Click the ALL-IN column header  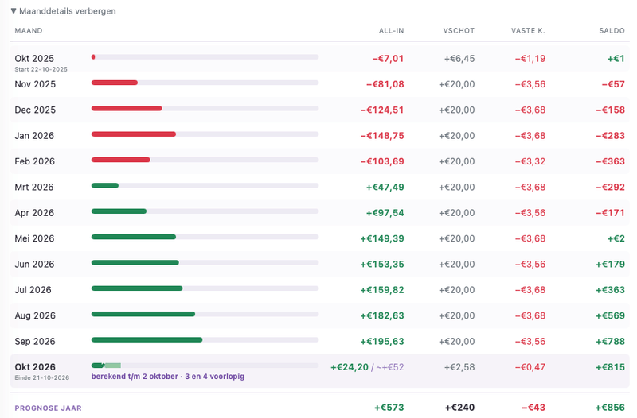(391, 31)
